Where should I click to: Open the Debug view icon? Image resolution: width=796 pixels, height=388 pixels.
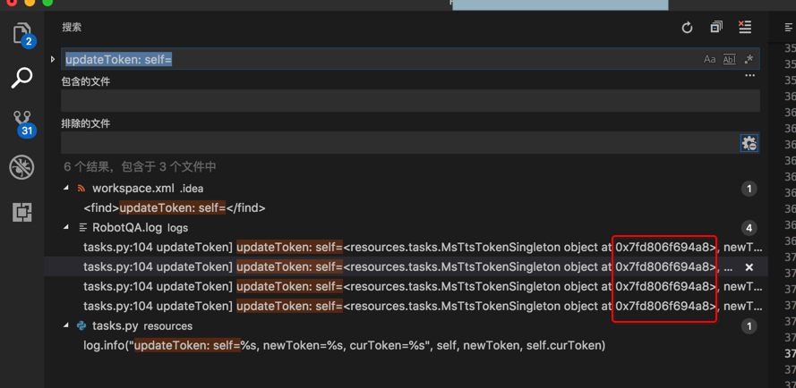coord(21,167)
